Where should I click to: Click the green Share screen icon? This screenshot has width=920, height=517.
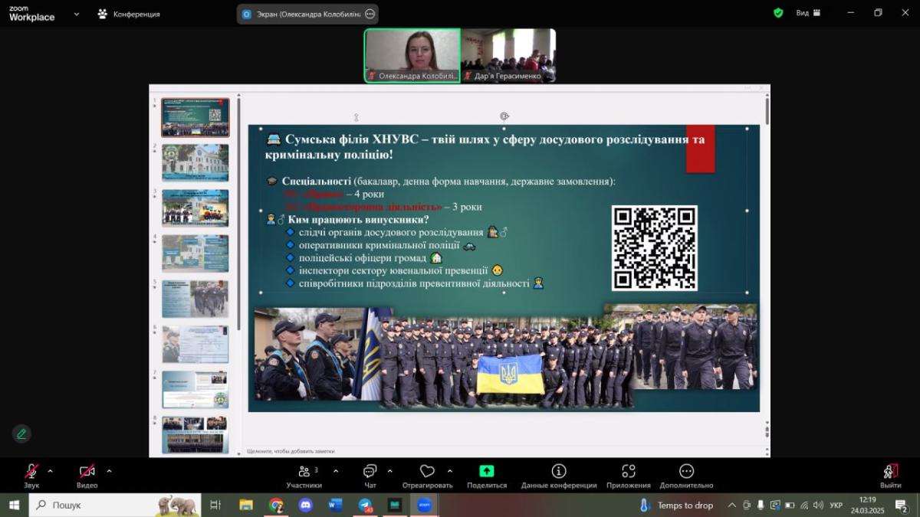[x=486, y=472]
